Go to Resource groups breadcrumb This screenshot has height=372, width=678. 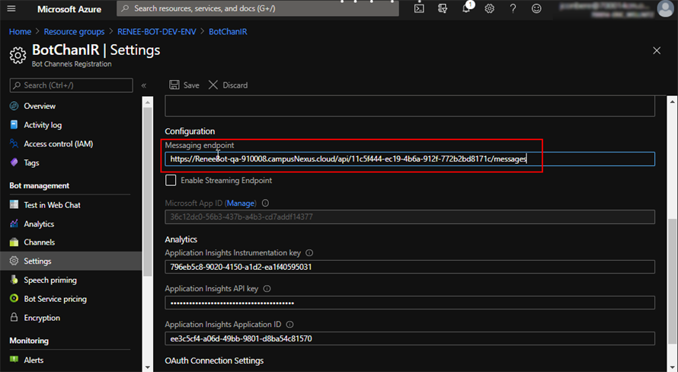(x=74, y=31)
